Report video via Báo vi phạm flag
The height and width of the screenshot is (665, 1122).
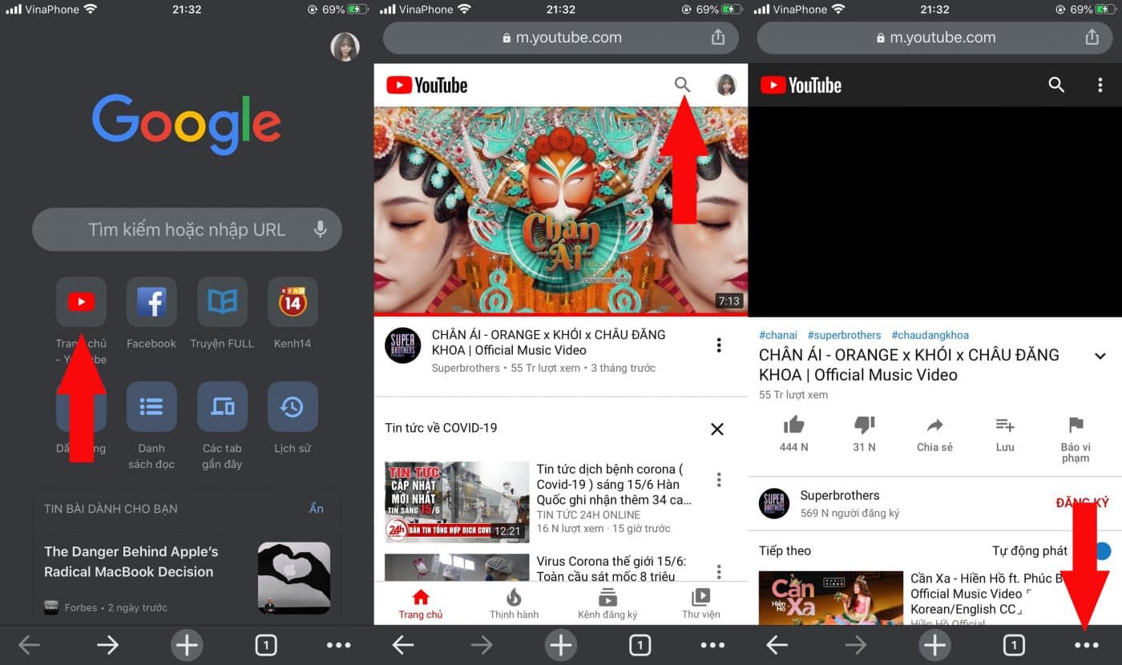click(1076, 425)
